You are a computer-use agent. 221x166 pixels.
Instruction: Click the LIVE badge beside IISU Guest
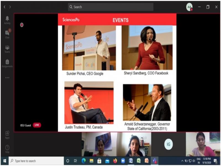(x=37, y=125)
